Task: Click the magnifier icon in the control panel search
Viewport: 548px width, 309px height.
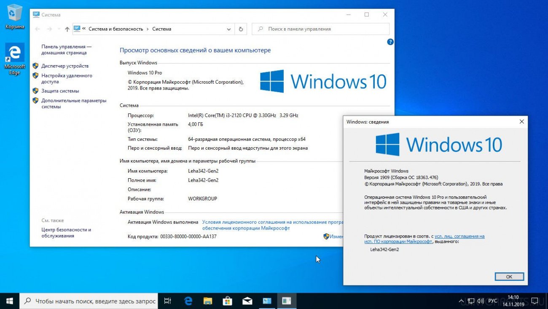Action: pos(261,29)
